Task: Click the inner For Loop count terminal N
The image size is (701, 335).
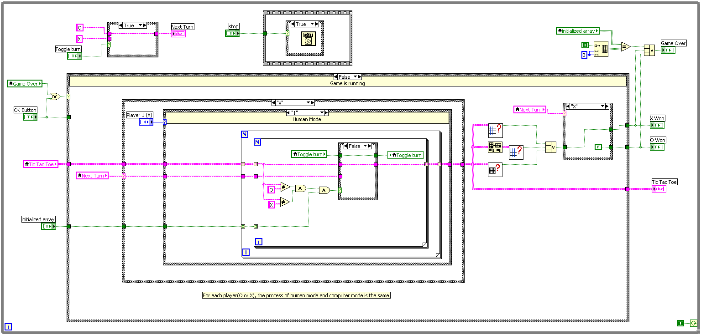Action: click(257, 142)
